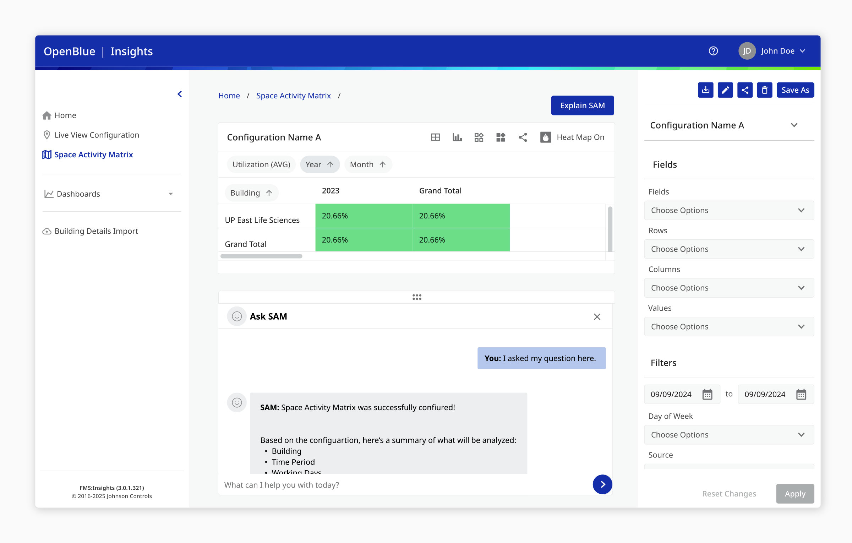This screenshot has height=543, width=852.
Task: Click the Grand Total row 2023 cell
Action: pyautogui.click(x=364, y=240)
